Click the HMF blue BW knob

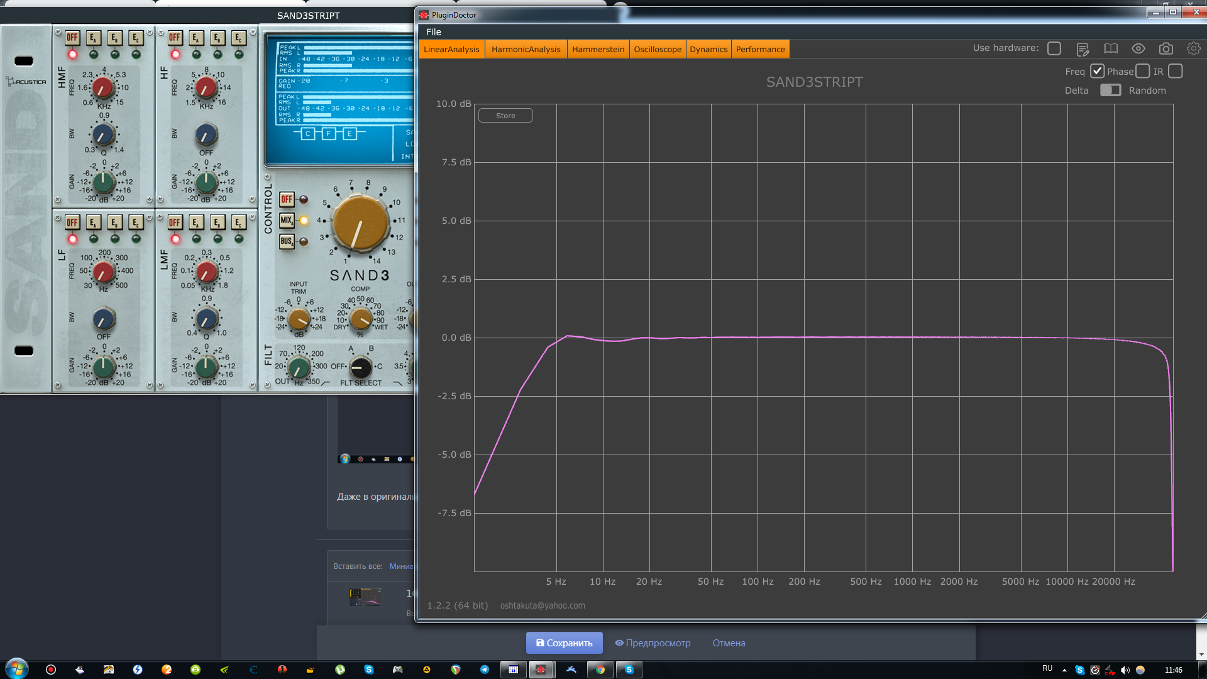pos(103,134)
